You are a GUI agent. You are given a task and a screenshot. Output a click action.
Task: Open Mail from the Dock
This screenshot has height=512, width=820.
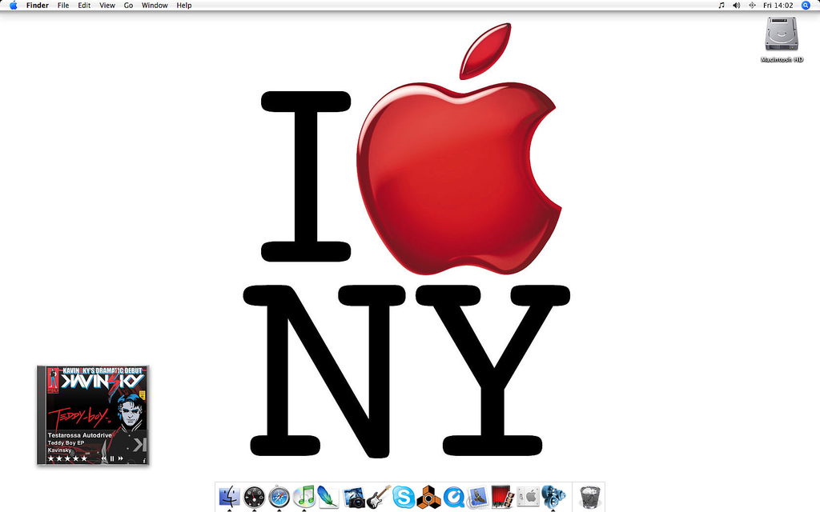point(478,497)
